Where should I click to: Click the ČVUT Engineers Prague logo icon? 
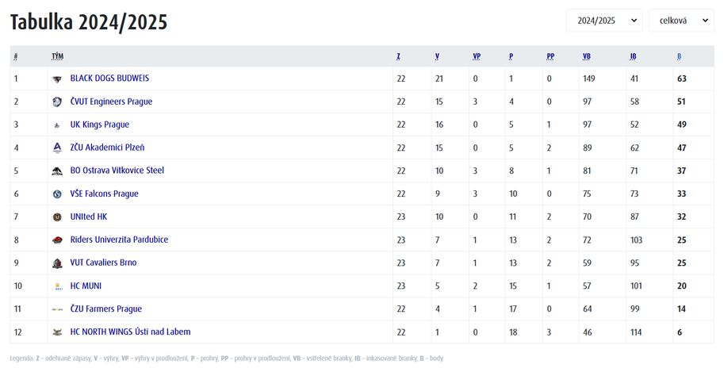coord(57,102)
